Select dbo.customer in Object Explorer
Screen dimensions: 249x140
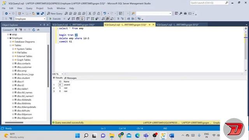[x=24, y=67]
